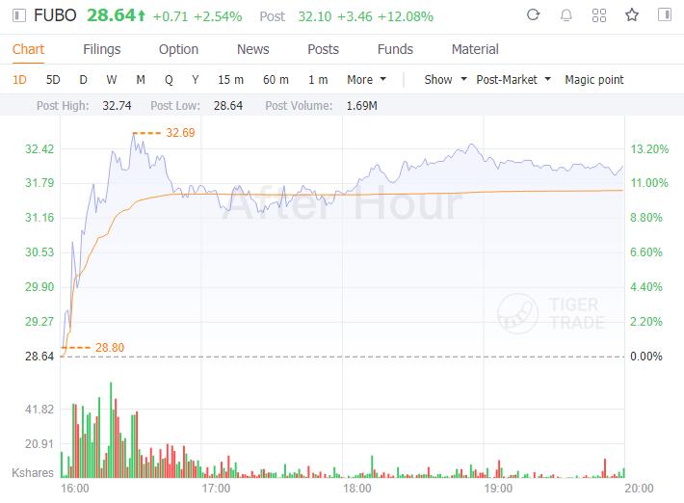
Task: Open the grid layout icon
Action: coord(599,15)
